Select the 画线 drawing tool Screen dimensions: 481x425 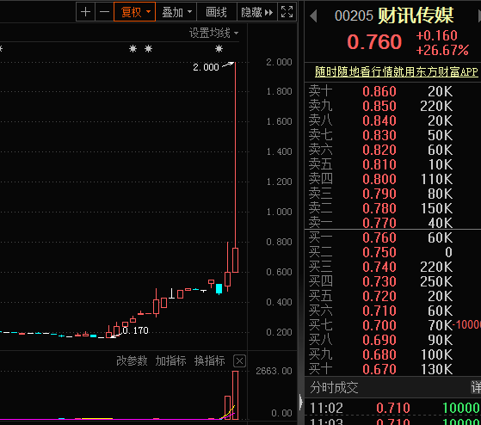click(217, 12)
